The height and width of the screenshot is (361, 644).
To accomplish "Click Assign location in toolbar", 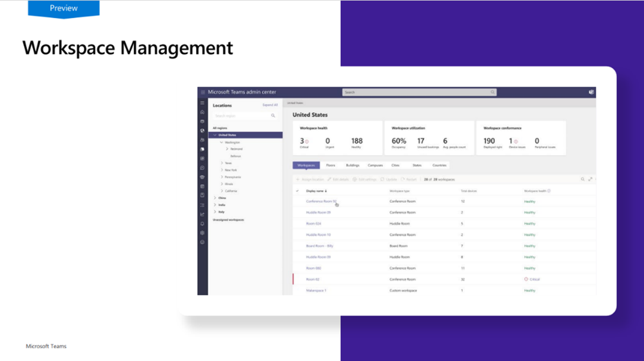I will tap(310, 180).
